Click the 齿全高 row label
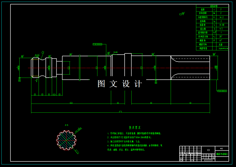The height and width of the screenshot is (167, 236). pyautogui.click(x=203, y=29)
